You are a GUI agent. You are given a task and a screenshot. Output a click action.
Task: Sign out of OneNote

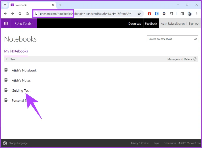(x=194, y=24)
